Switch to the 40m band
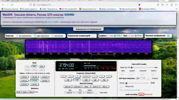Screen dimensions: 179x100 coord(42,66)
